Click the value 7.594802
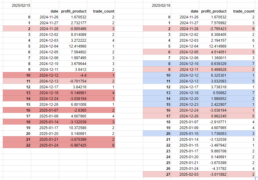 pyautogui.click(x=73, y=52)
